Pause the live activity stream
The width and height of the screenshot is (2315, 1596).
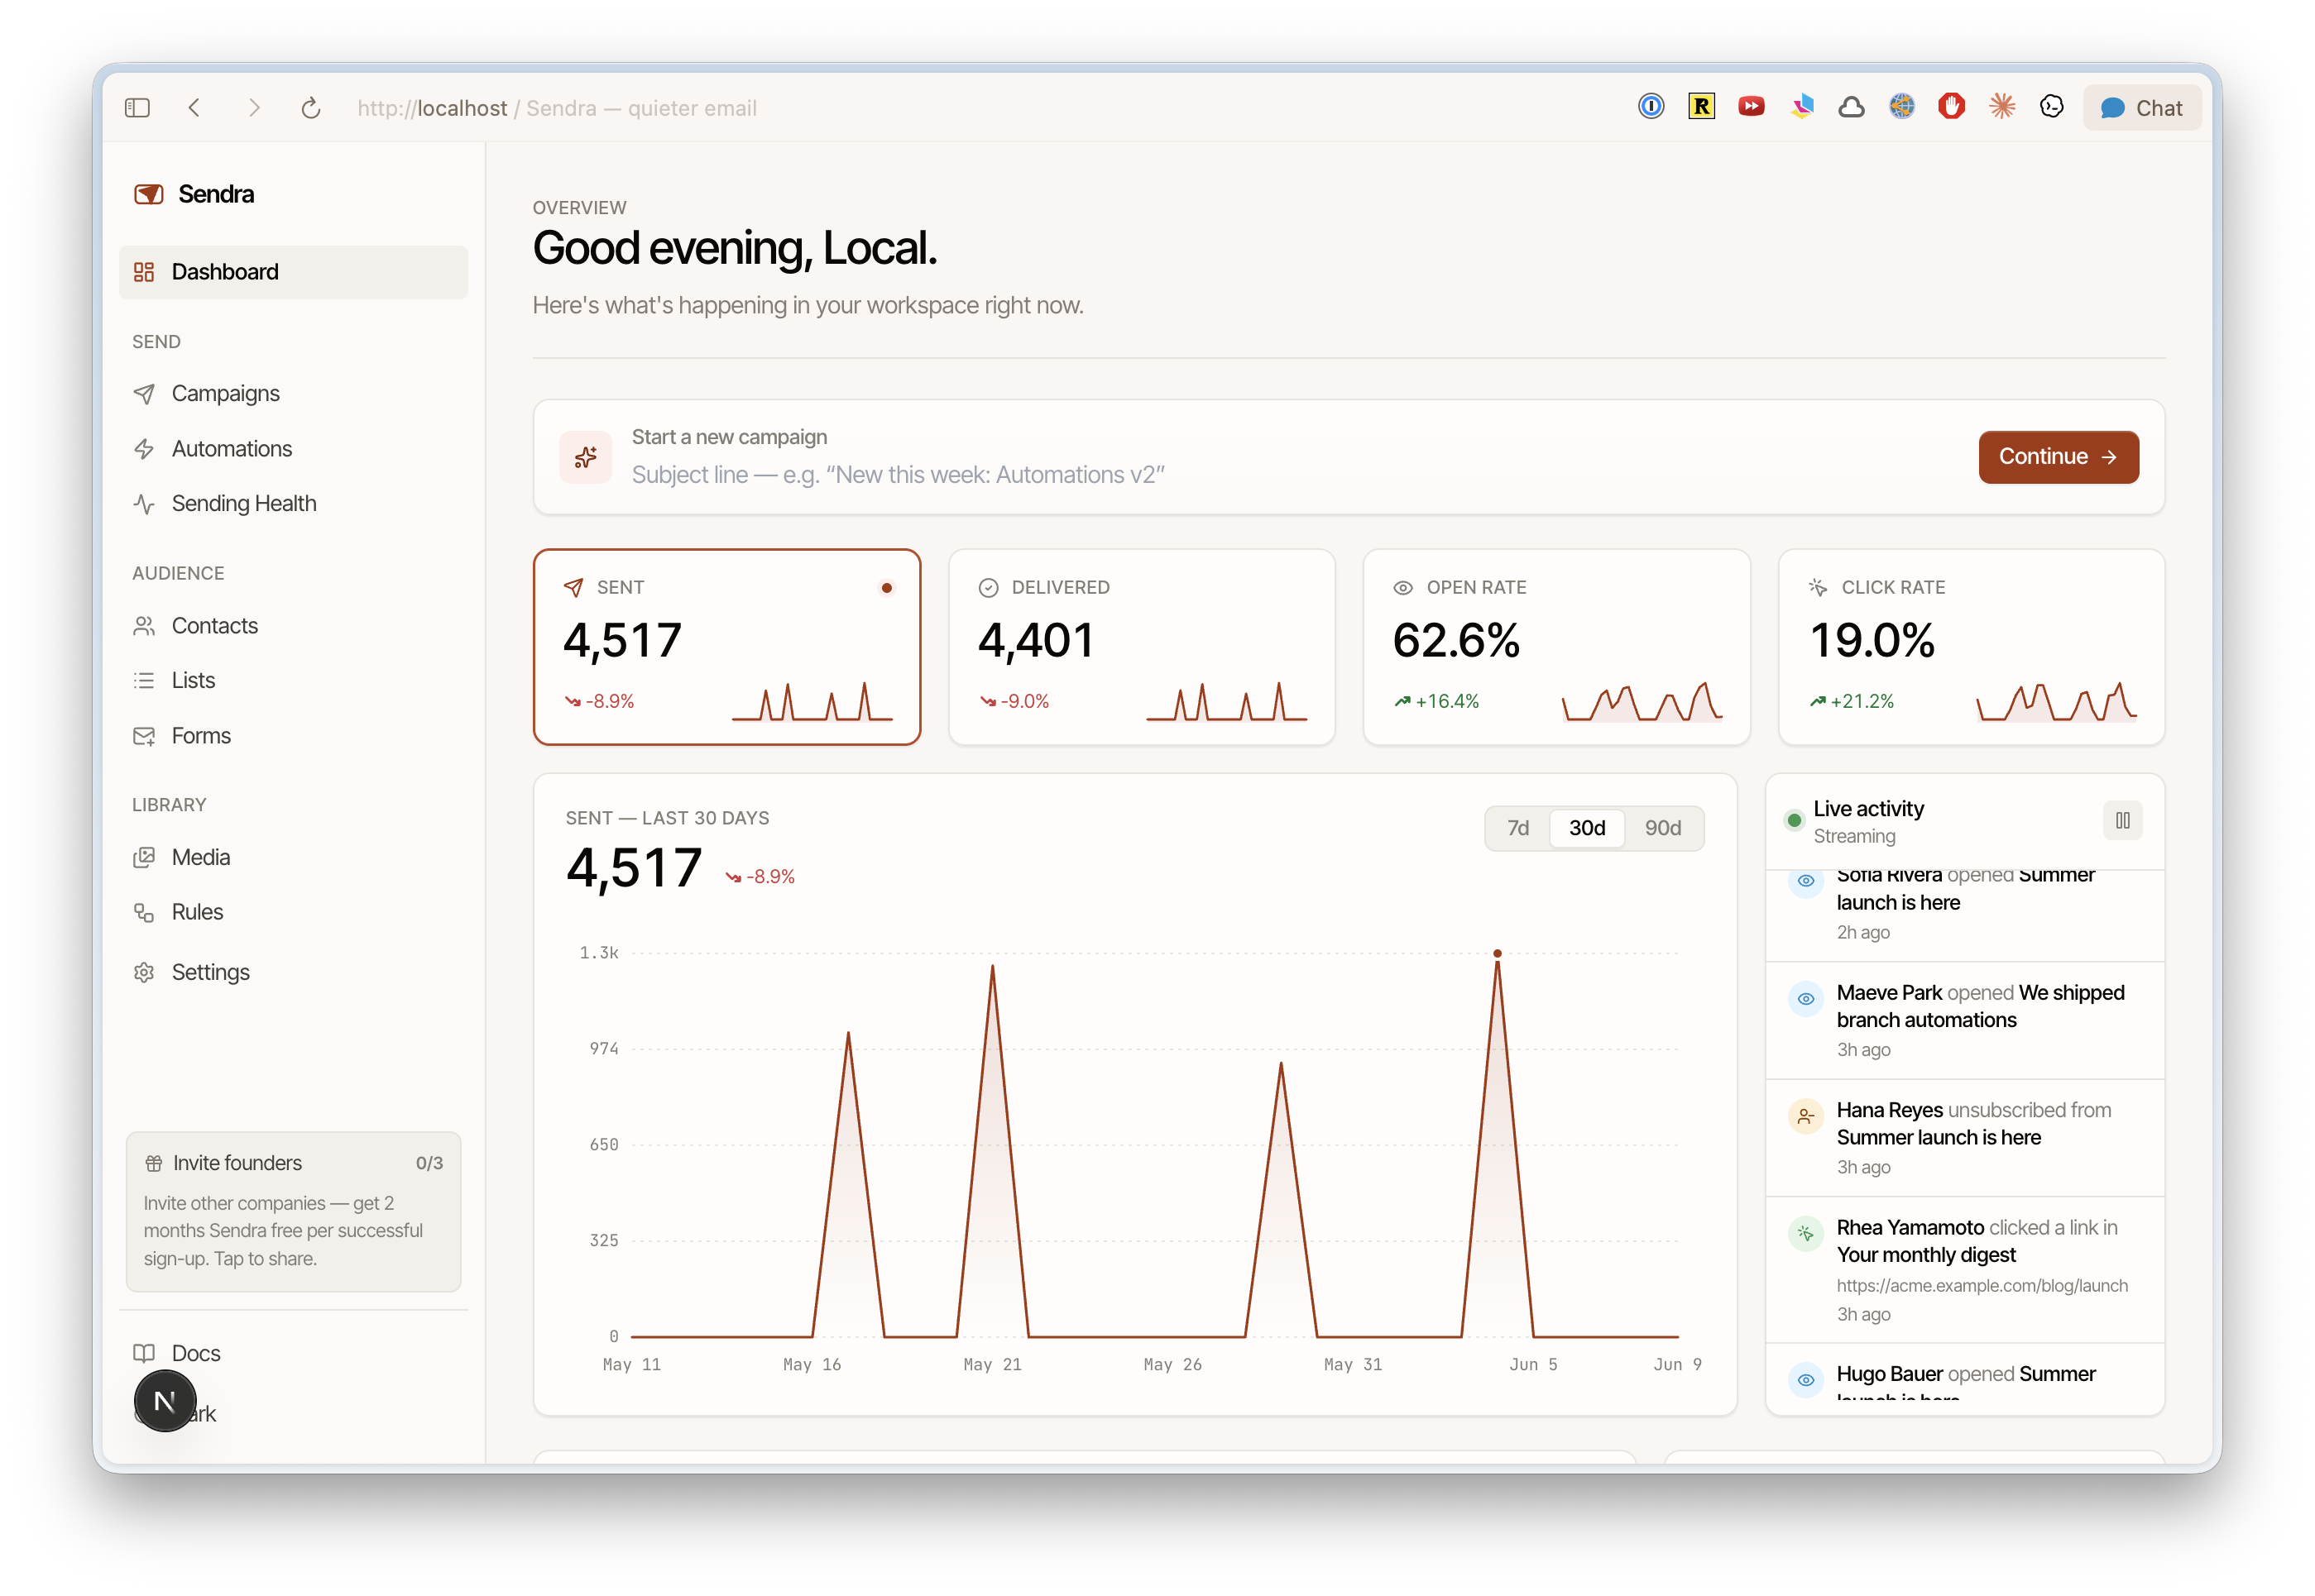[2122, 821]
